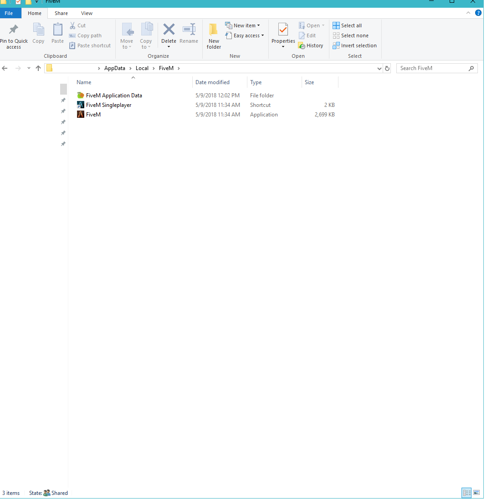The image size is (487, 499).
Task: Click Local in the address bar
Action: 142,68
